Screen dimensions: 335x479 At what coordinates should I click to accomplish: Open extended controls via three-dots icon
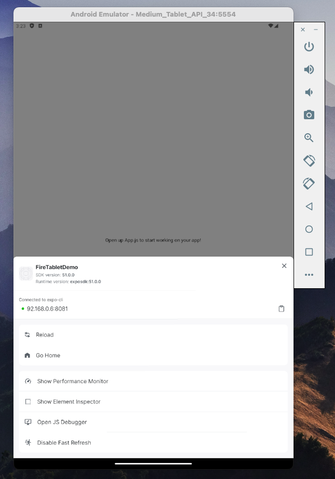[x=309, y=275]
